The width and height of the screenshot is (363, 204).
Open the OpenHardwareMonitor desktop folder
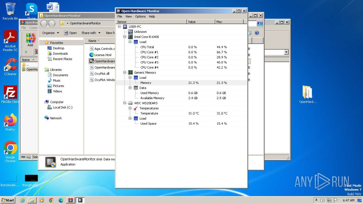(x=308, y=94)
